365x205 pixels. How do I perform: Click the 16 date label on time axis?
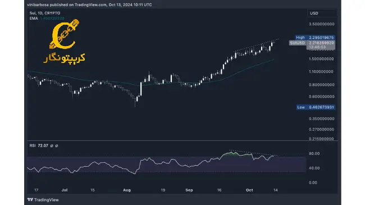(x=219, y=190)
